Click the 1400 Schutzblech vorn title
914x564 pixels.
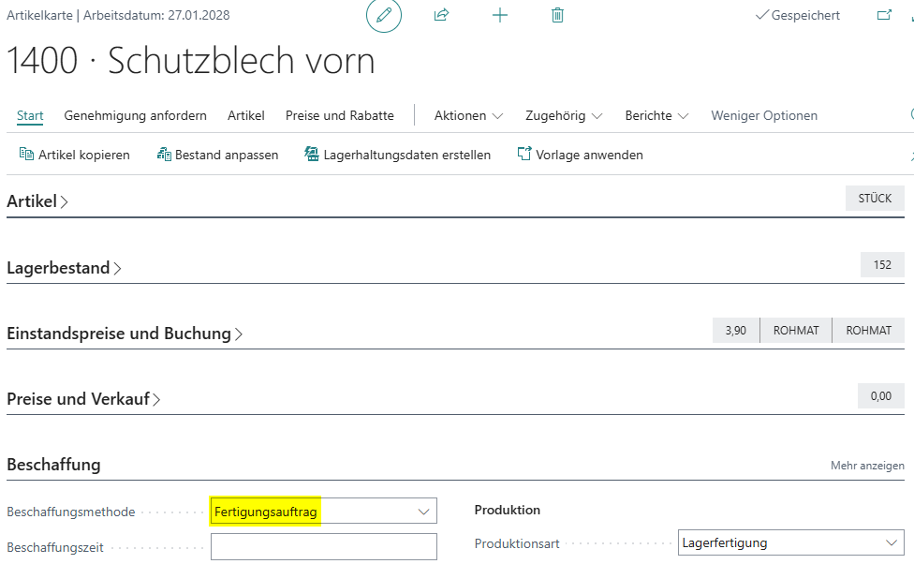click(191, 61)
